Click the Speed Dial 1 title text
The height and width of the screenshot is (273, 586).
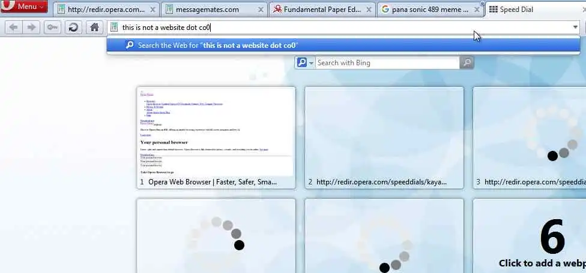tap(213, 182)
